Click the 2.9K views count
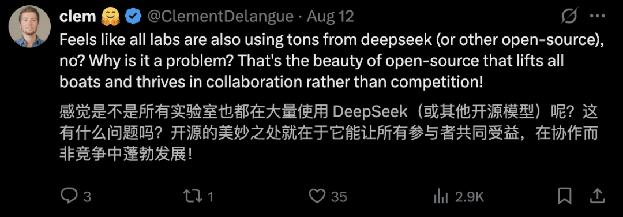623x217 pixels. coord(470,196)
